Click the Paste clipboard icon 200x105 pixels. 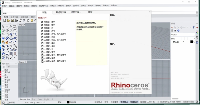coord(32,20)
